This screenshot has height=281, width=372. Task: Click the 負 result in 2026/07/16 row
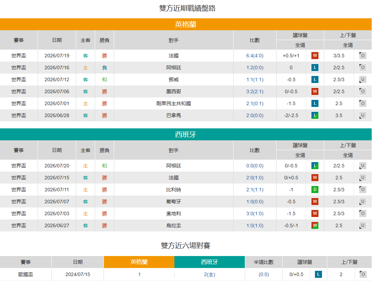(104, 68)
